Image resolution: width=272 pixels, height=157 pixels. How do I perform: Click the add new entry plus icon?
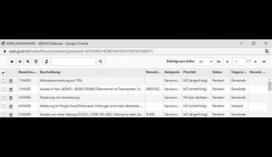pyautogui.click(x=12, y=62)
